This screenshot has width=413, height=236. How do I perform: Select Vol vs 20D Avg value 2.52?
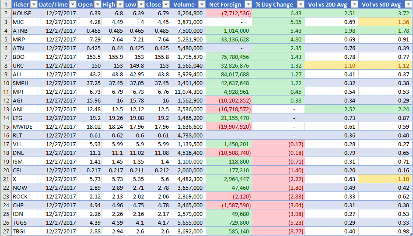coord(331,109)
